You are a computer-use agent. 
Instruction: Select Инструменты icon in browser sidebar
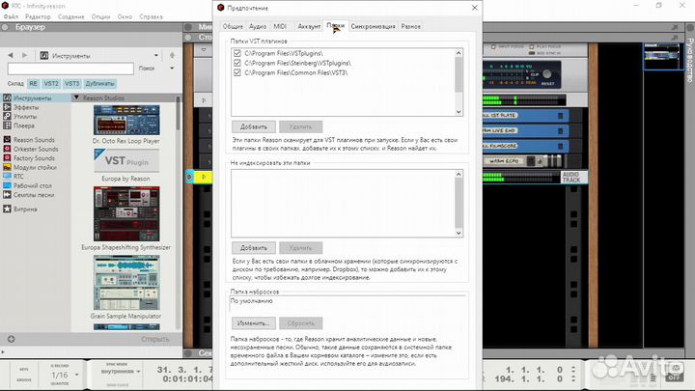(8, 98)
